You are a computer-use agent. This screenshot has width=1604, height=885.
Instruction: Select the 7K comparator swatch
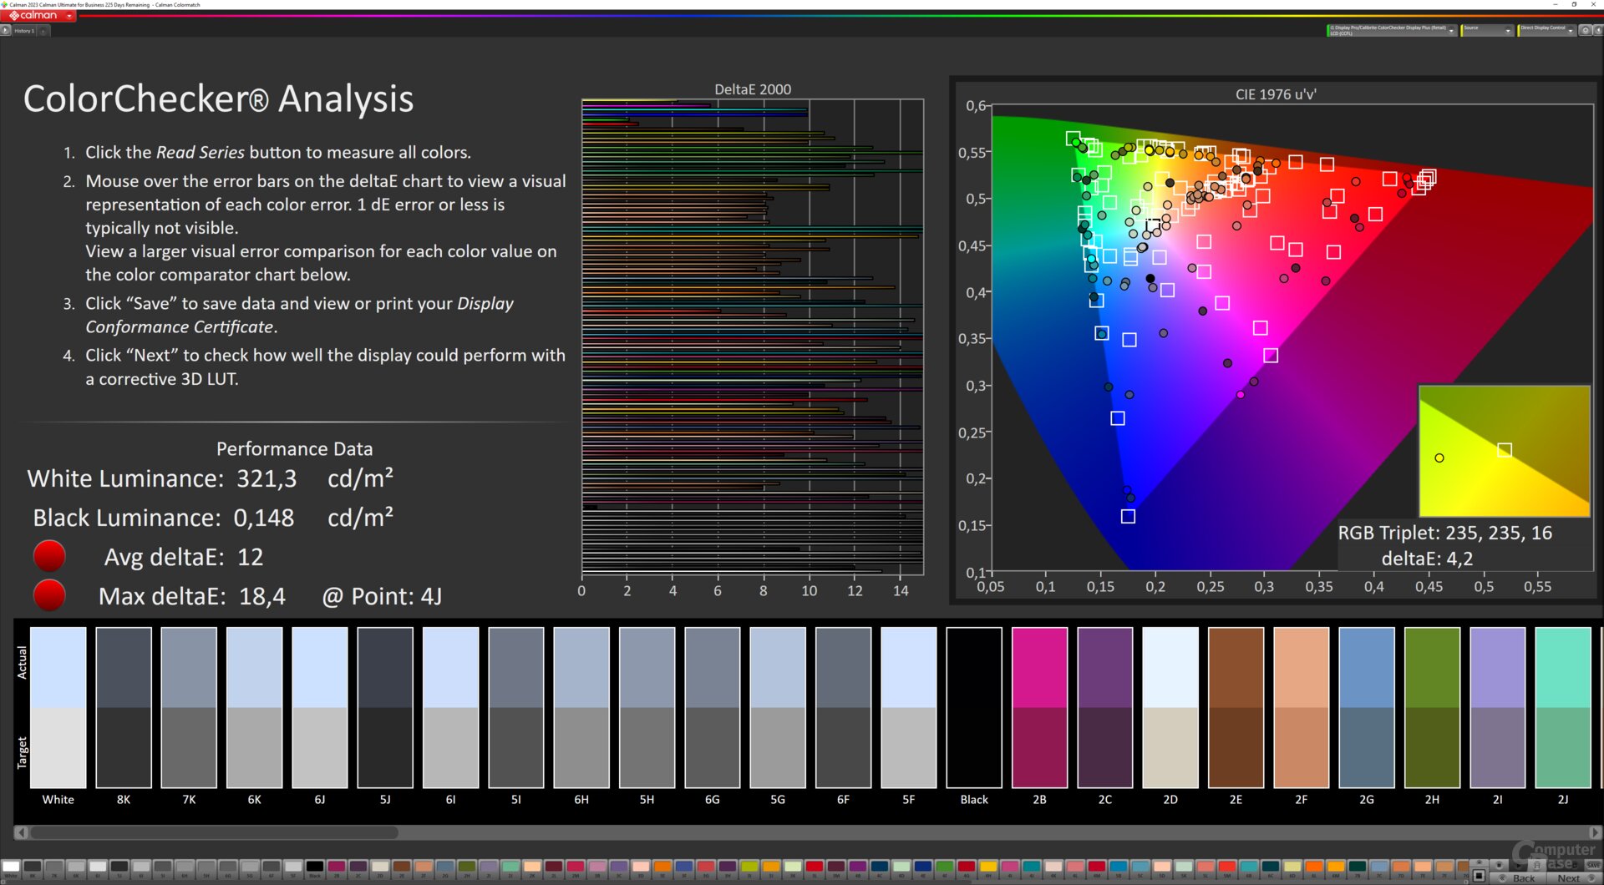(x=189, y=707)
